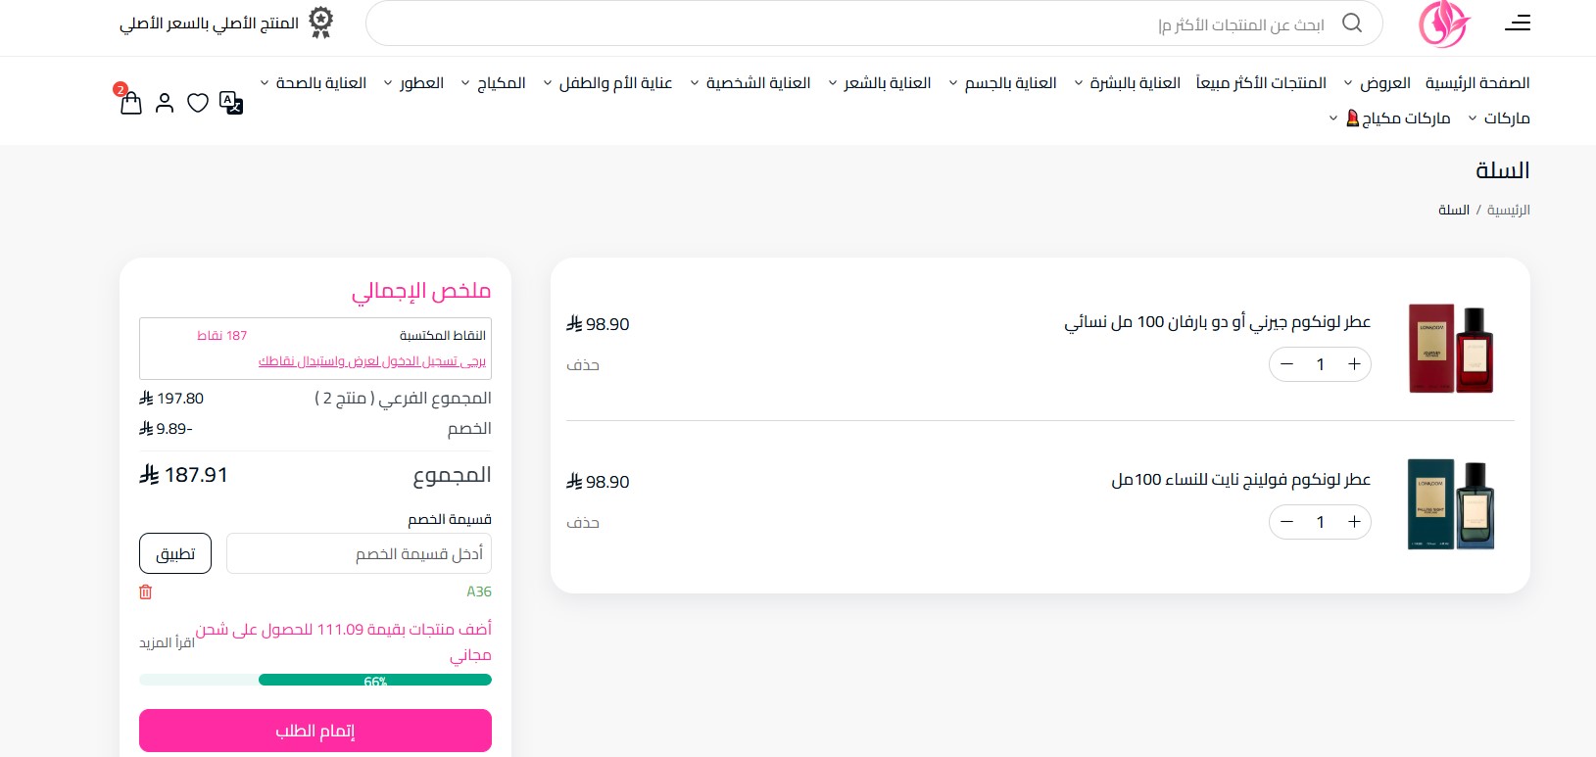Click the Lonkoom Journey perfume price 98.90
Image resolution: width=1596 pixels, height=757 pixels.
click(x=598, y=324)
